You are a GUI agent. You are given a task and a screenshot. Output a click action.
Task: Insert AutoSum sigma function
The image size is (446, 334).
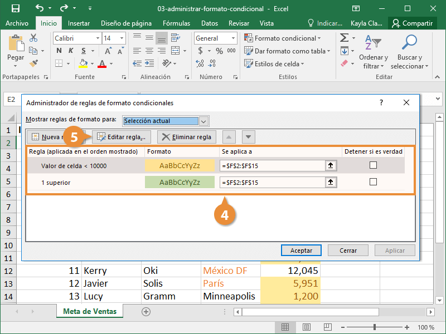point(344,38)
